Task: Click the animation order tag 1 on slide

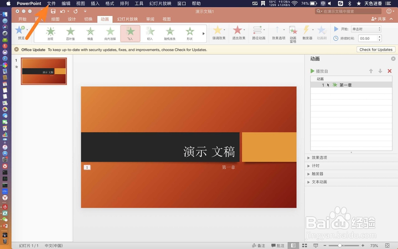Action: 87,167
